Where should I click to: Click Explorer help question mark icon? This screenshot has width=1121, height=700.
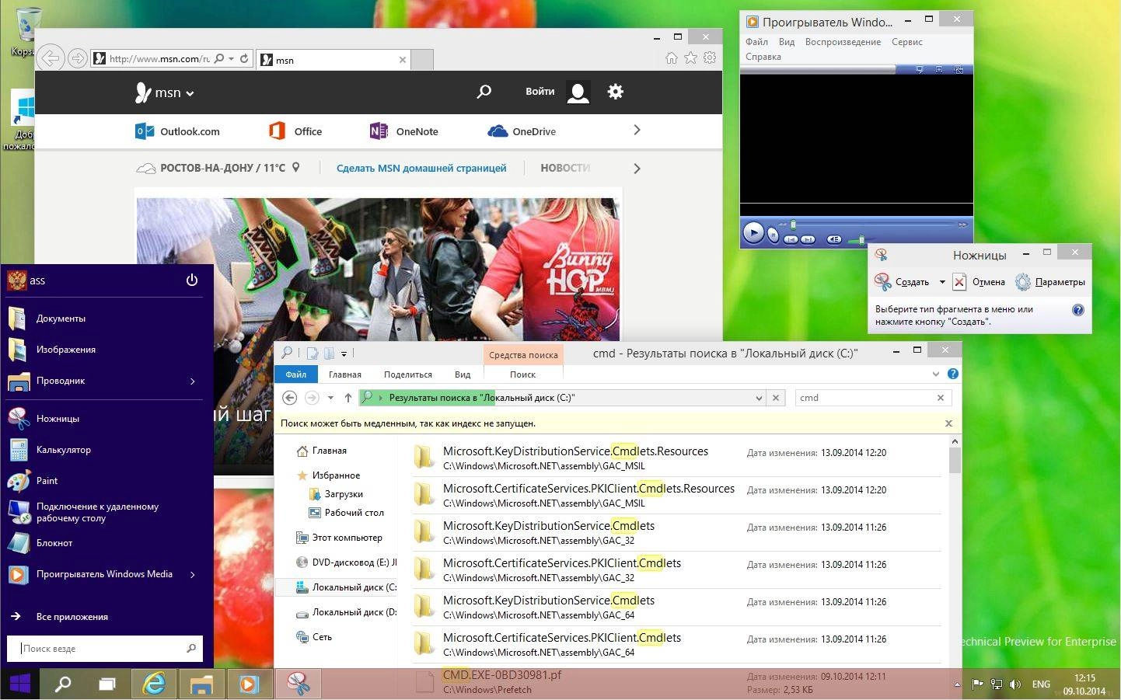(953, 374)
